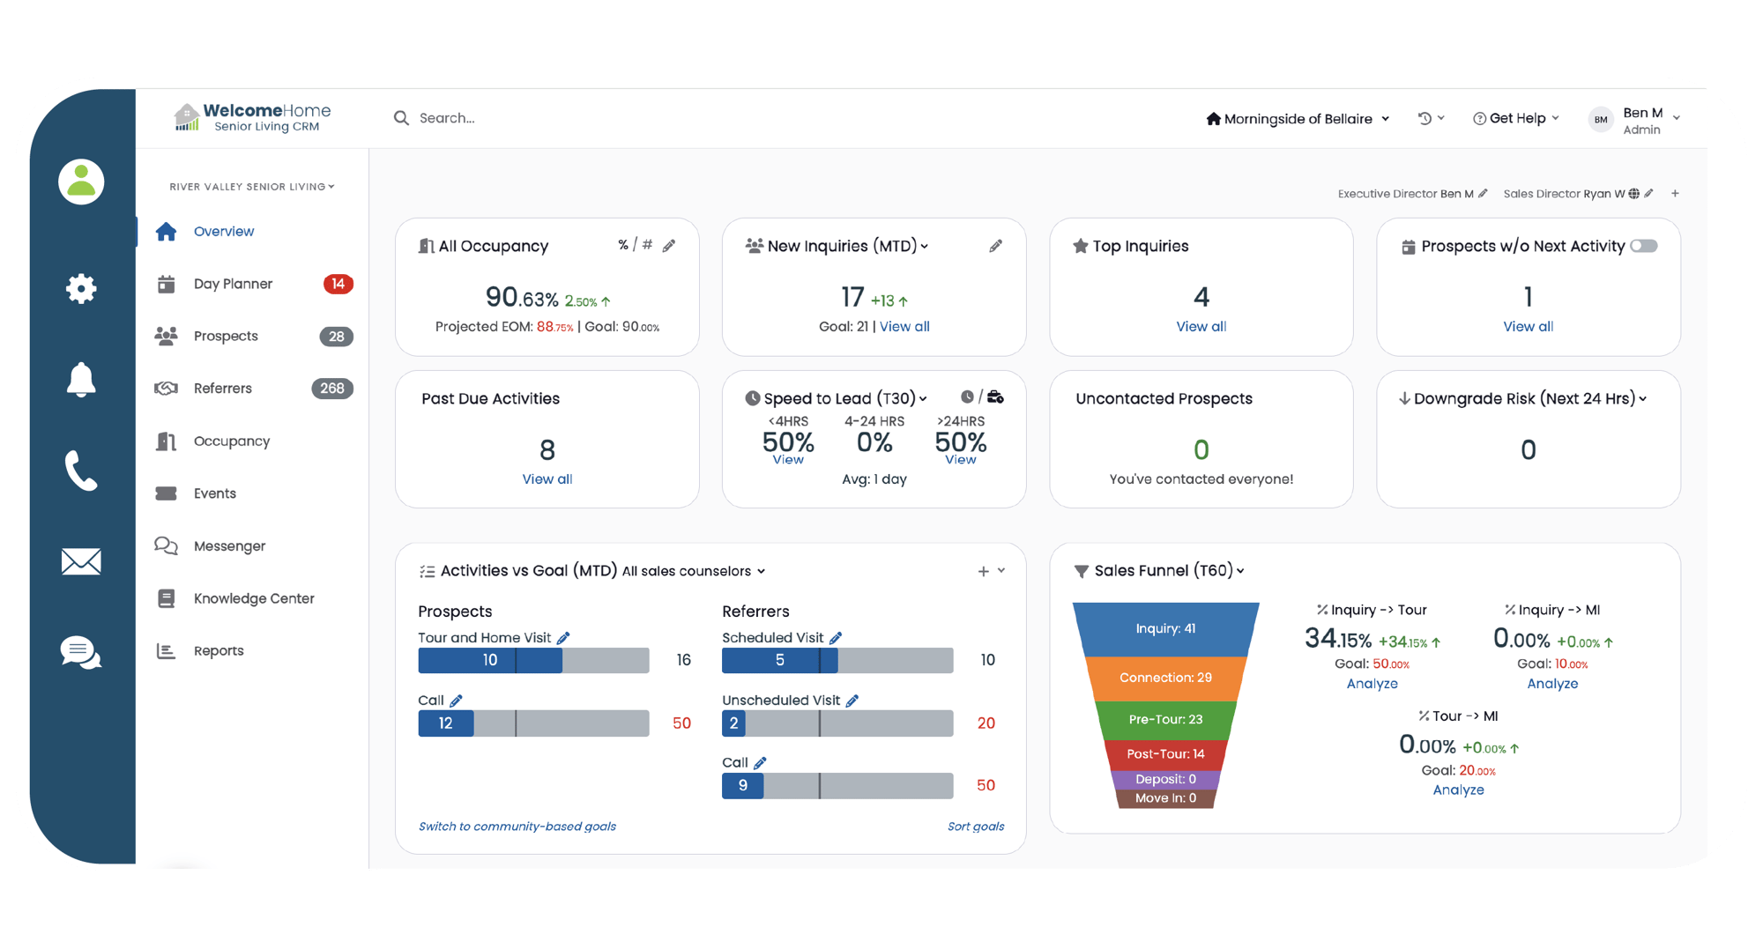1763x927 pixels.
Task: Go to Referrers in the sidebar
Action: tap(222, 389)
